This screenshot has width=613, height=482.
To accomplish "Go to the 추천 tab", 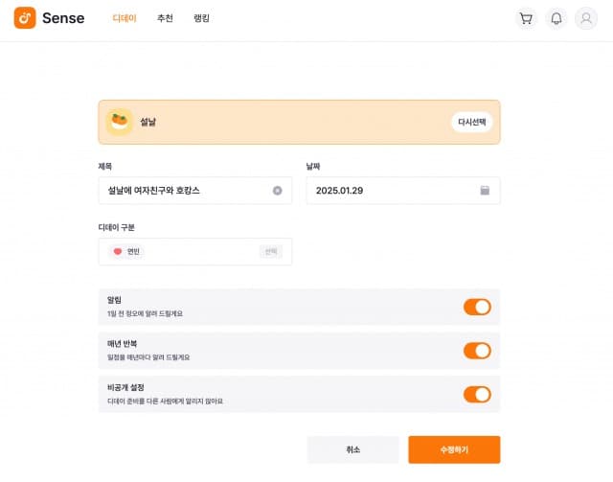I will (165, 18).
